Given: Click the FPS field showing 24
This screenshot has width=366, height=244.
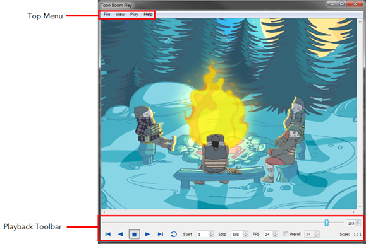Looking at the screenshot, I should point(269,234).
